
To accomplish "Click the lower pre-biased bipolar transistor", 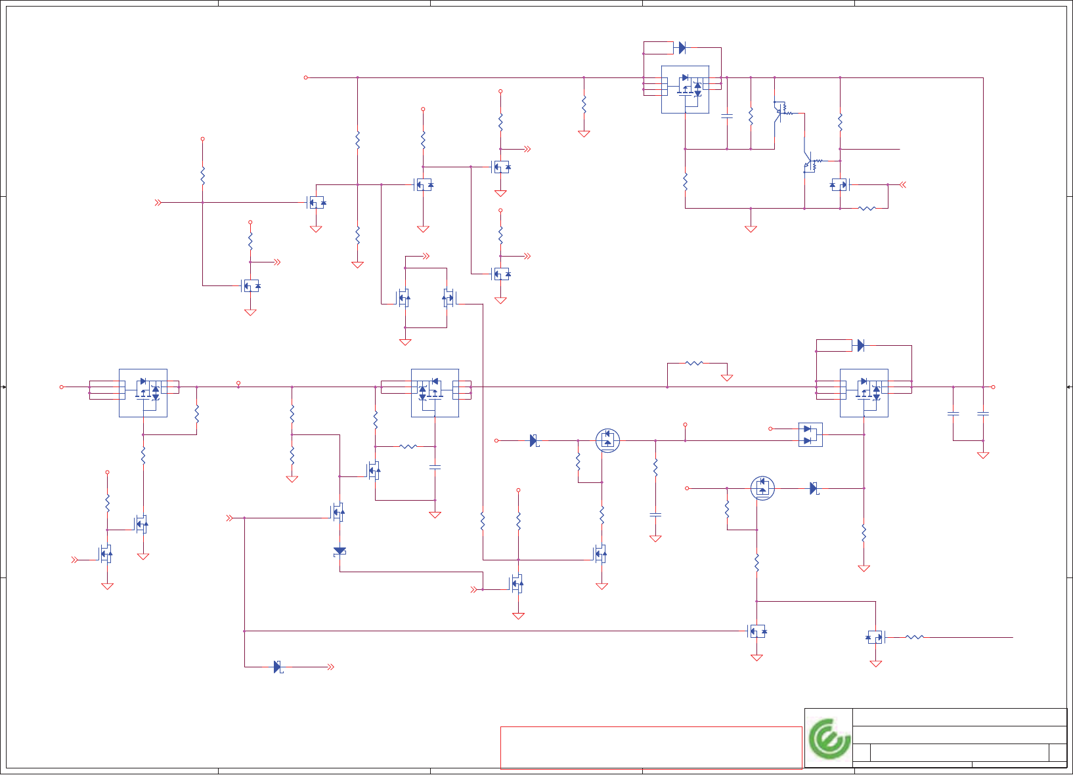I will click(x=812, y=161).
